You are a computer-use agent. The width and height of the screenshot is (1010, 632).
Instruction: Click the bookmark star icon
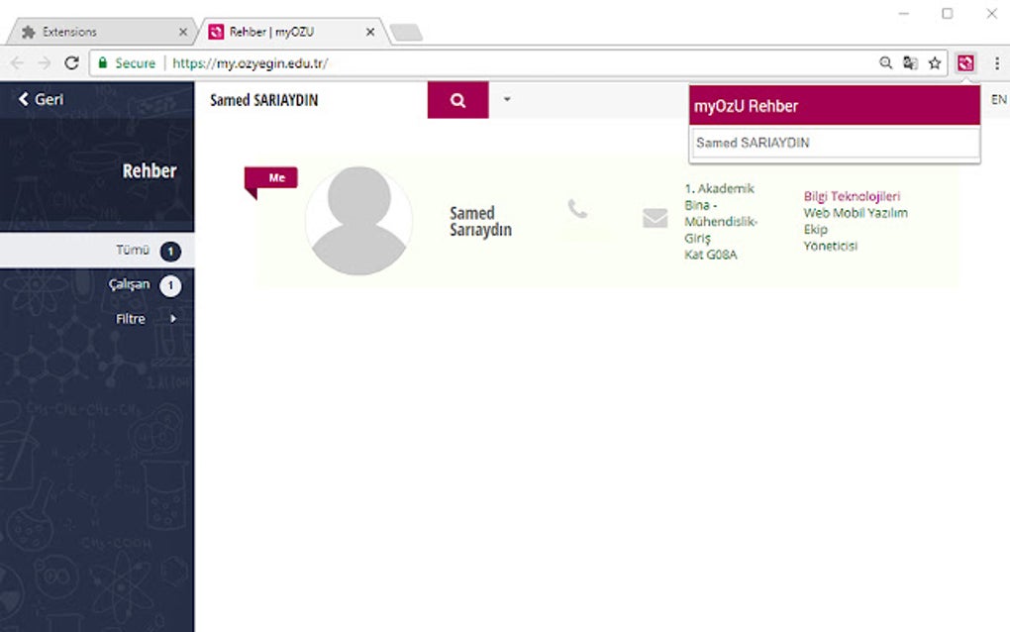point(935,62)
